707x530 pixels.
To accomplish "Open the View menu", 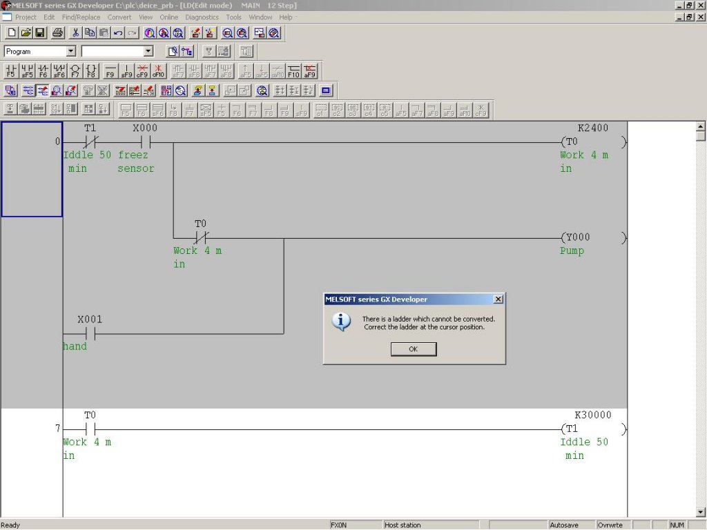I will click(x=146, y=17).
